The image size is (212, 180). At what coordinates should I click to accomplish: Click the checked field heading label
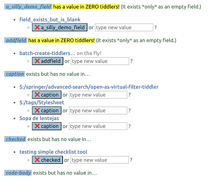pyautogui.click(x=15, y=139)
